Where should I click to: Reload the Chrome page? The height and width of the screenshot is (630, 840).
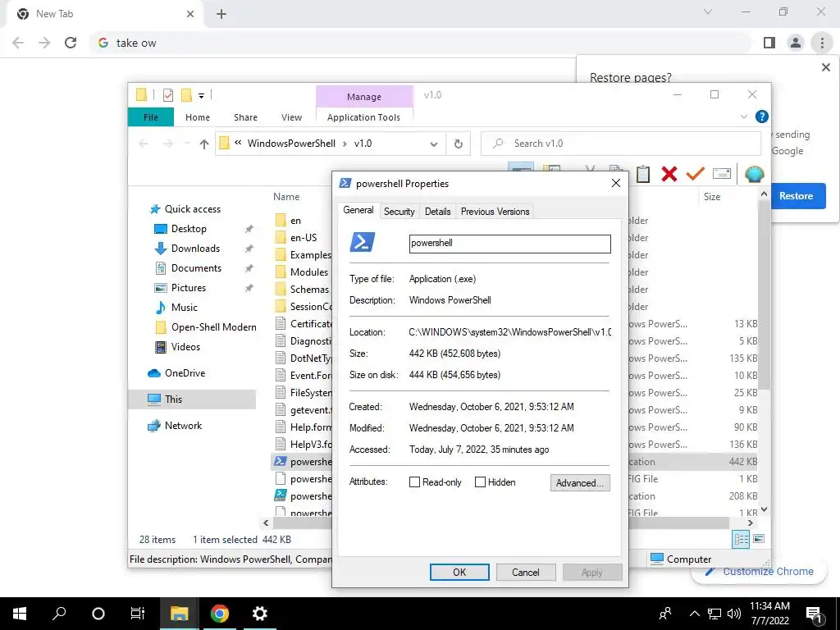click(71, 43)
